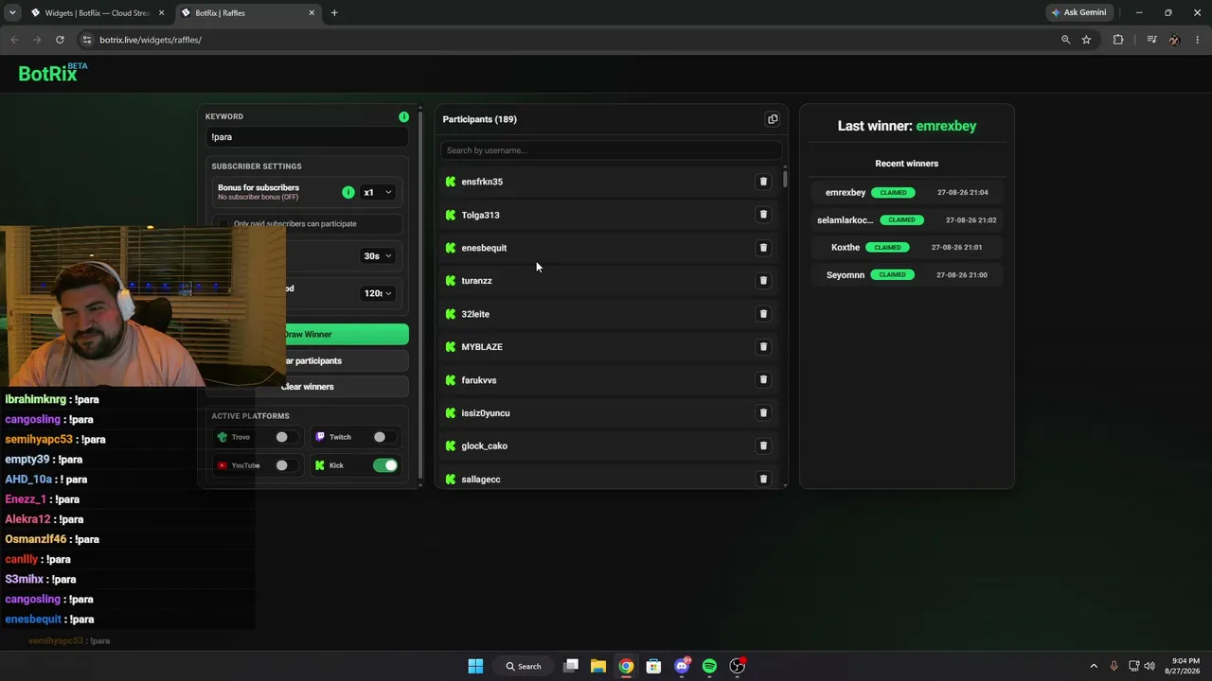Close the BotRix Raffles tab
Image resolution: width=1212 pixels, height=681 pixels.
click(x=312, y=13)
